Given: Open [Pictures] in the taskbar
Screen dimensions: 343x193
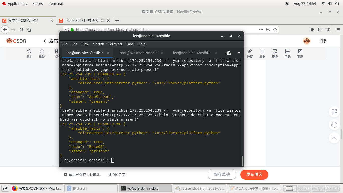Looking at the screenshot, I should click(91, 188).
